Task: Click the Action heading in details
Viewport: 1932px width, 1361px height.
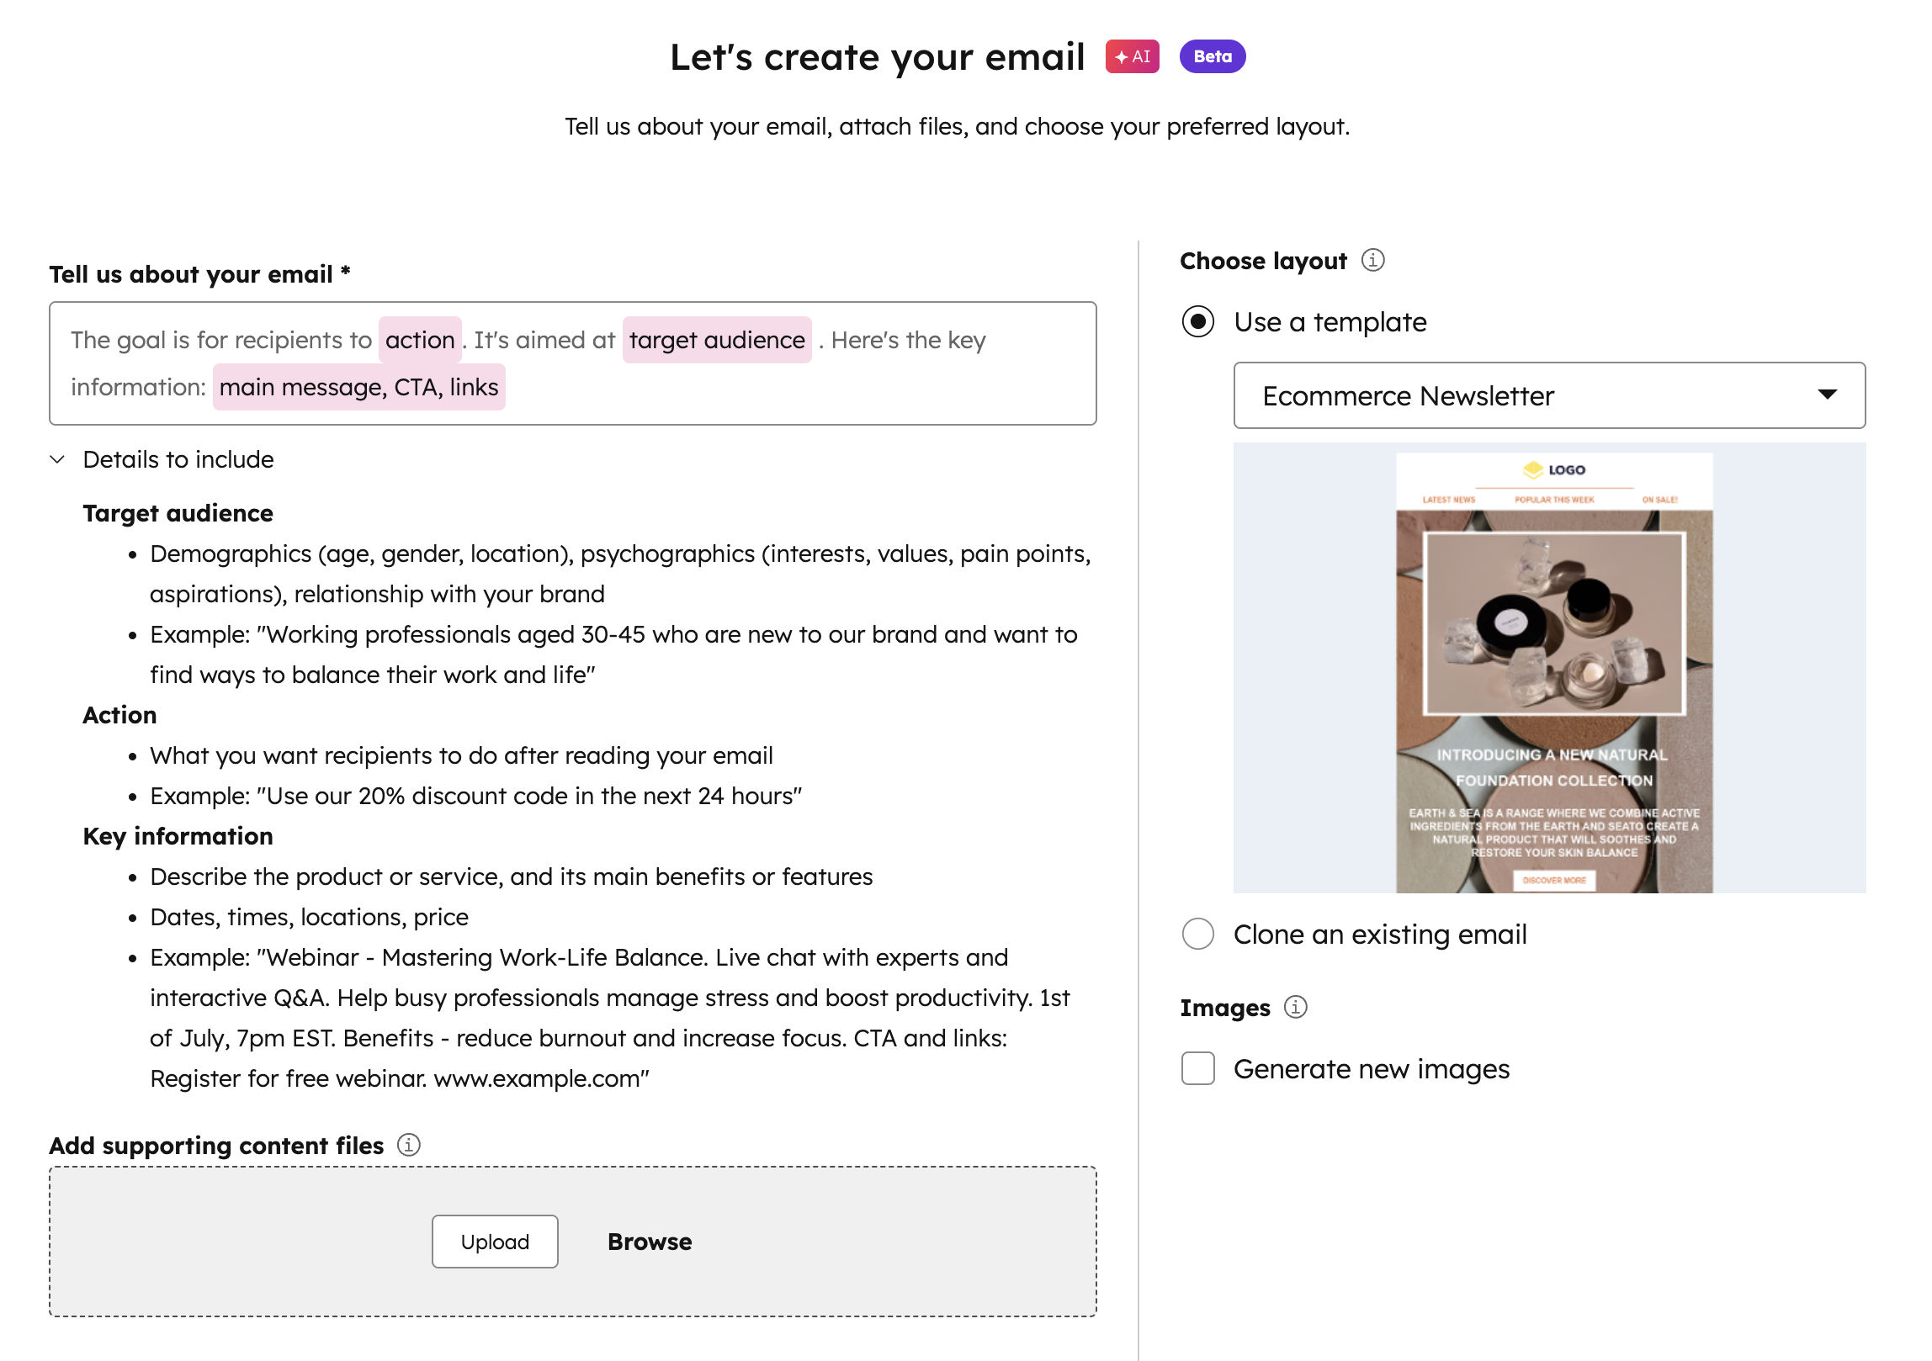Action: pos(119,715)
